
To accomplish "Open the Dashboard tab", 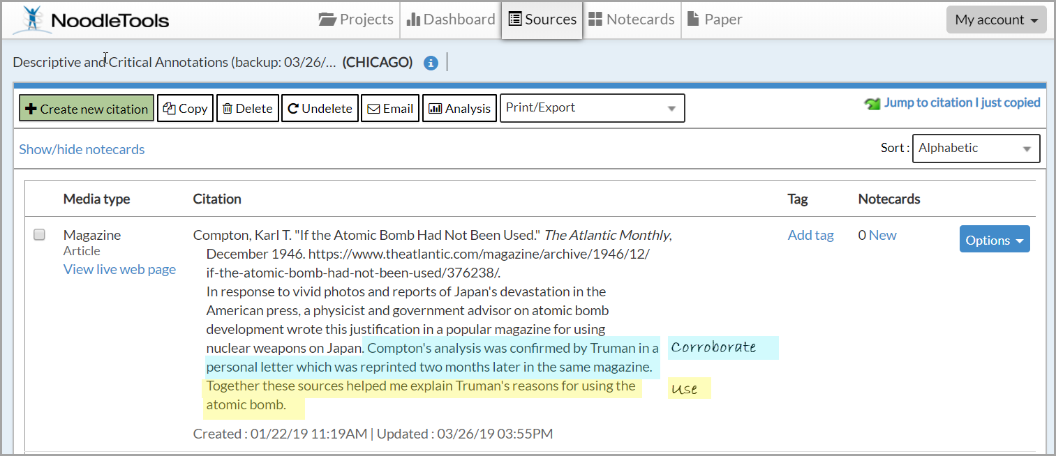I will point(449,19).
